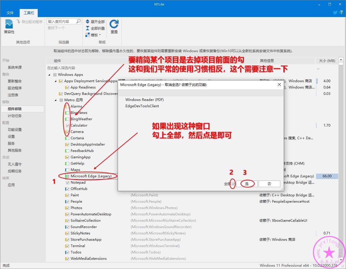Image resolution: width=346 pixels, height=269 pixels.
Task: Toggle the FeedbackHub checkbox
Action: pos(67,151)
